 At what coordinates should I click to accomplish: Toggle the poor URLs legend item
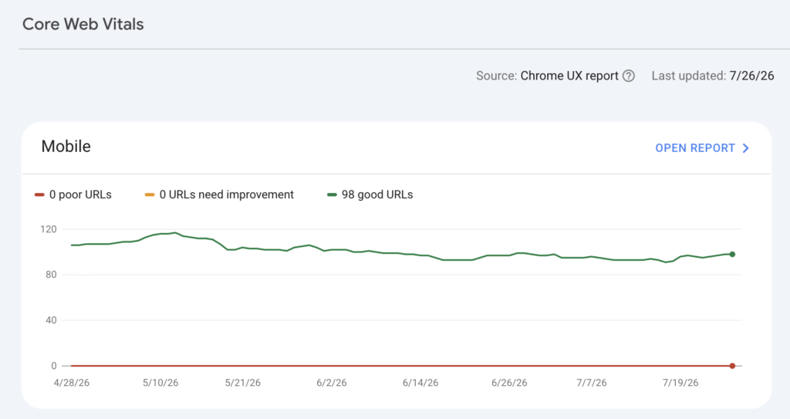73,194
